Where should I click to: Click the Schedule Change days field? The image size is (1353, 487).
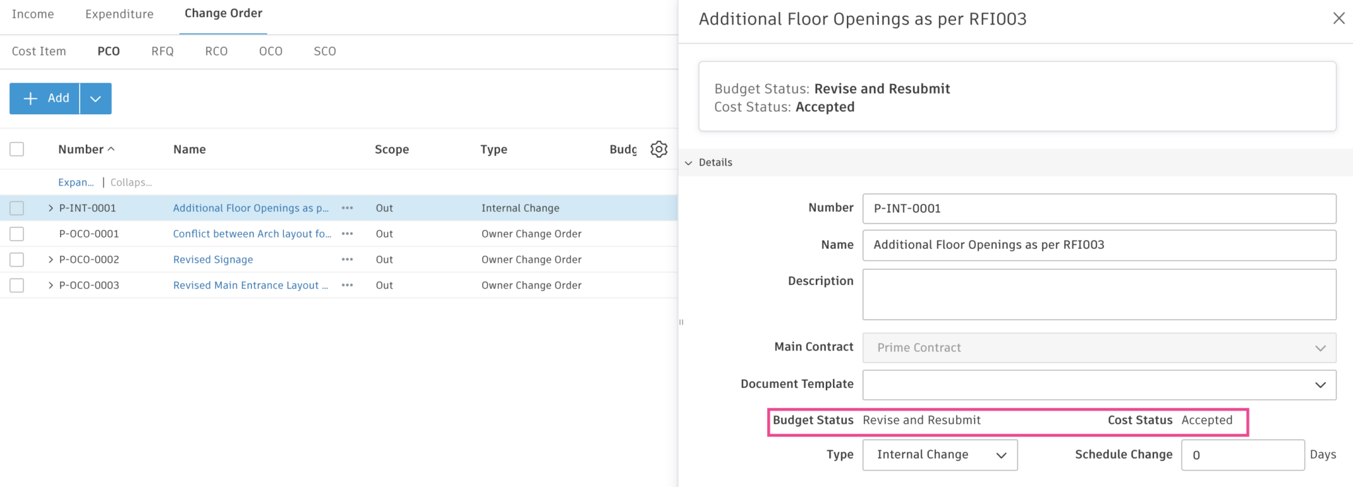click(1243, 455)
